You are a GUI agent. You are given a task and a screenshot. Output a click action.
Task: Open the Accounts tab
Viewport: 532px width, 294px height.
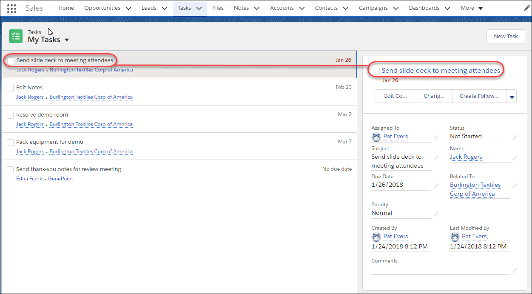tap(282, 8)
